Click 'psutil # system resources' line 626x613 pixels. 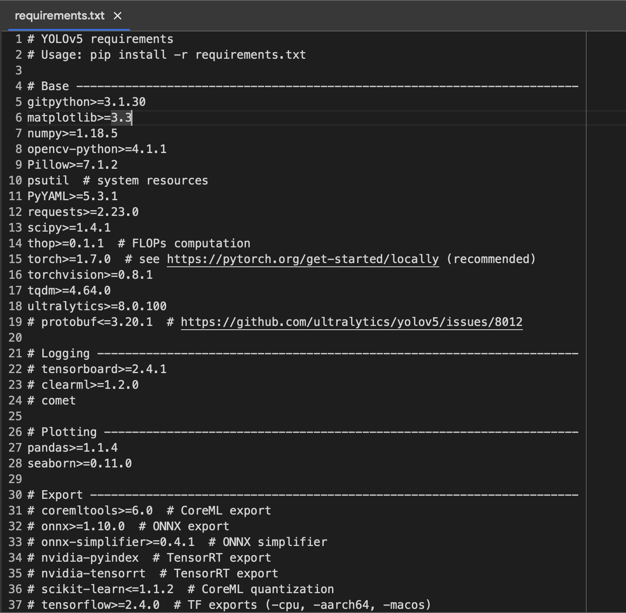pyautogui.click(x=118, y=180)
